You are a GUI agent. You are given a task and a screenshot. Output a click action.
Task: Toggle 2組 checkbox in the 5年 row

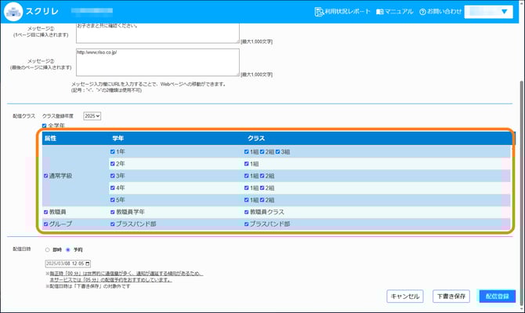coord(262,200)
